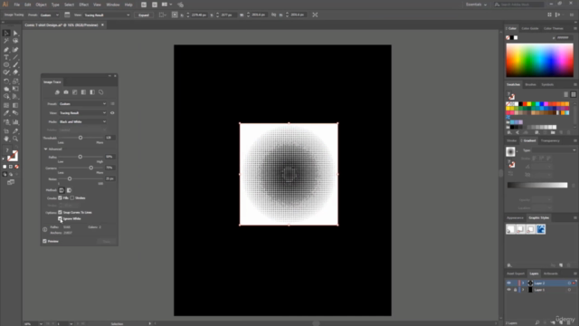
Task: Select the Zoom magnifier tool
Action: click(x=15, y=139)
